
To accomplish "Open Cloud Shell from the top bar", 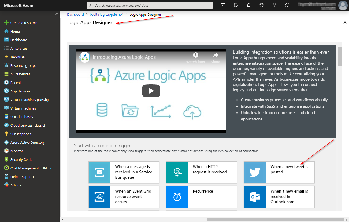I will point(223,5).
